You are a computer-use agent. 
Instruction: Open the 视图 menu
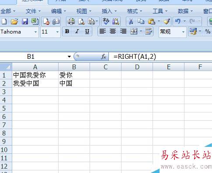coord(84,11)
